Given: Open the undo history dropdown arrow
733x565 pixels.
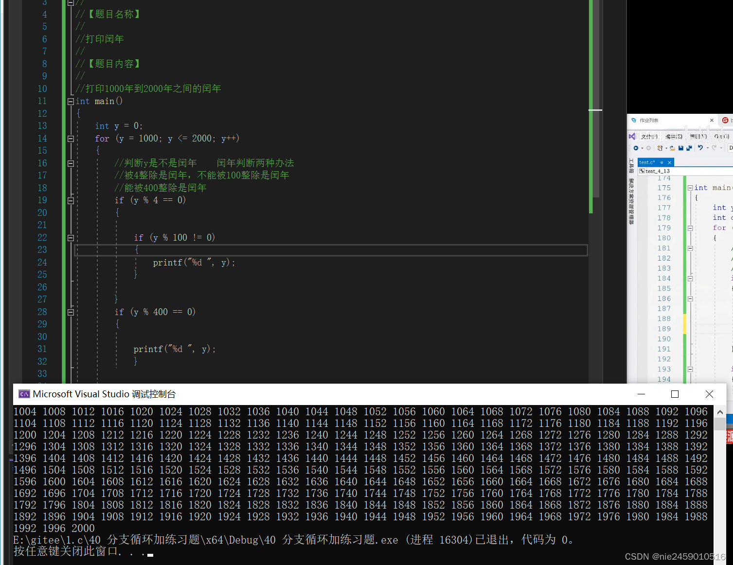Looking at the screenshot, I should click(x=707, y=148).
